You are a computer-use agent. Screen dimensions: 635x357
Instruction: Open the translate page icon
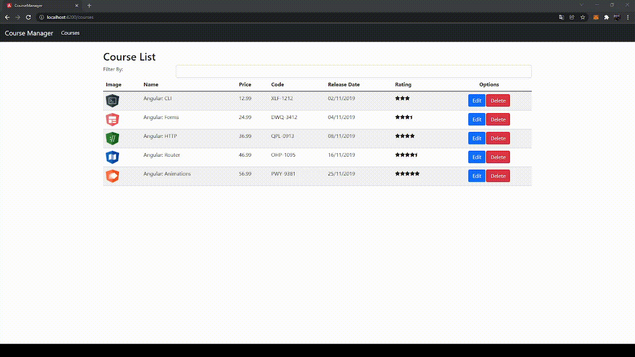[x=562, y=17]
